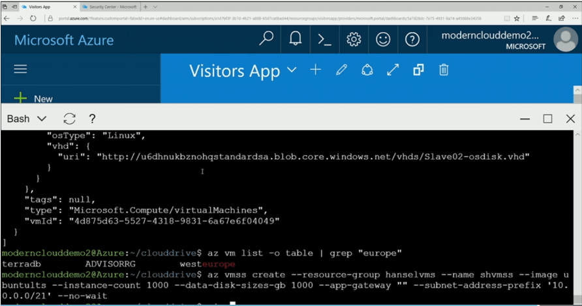
Task: Open the notifications bell
Action: click(296, 38)
